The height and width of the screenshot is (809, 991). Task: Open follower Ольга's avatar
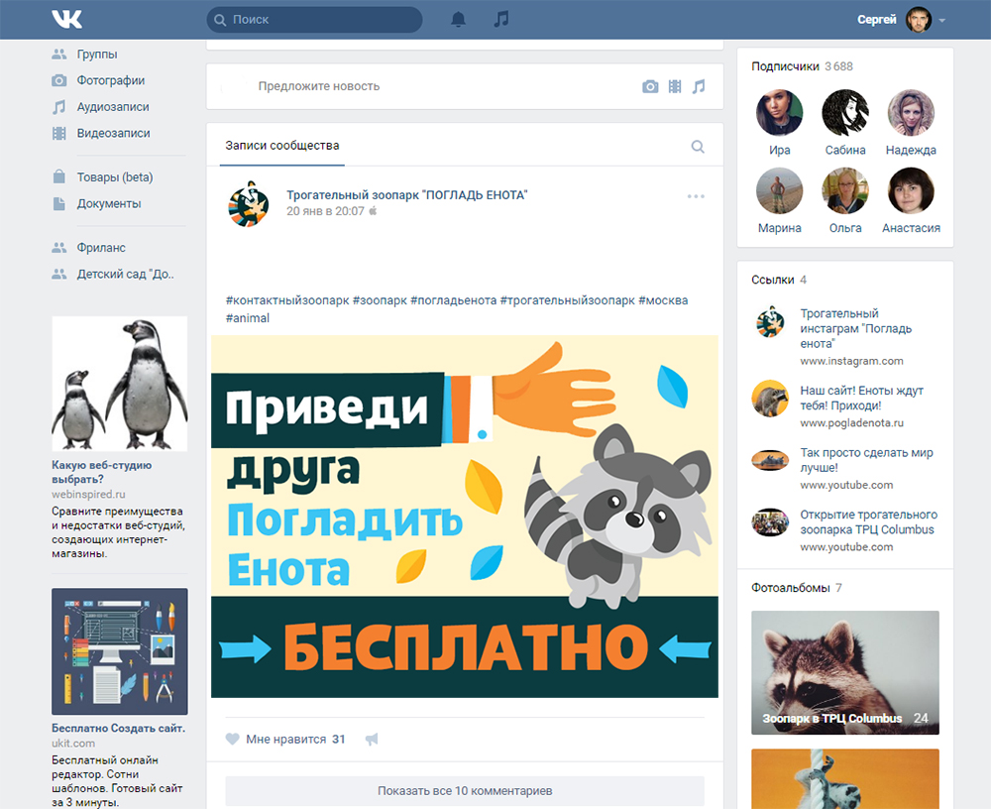click(x=845, y=191)
